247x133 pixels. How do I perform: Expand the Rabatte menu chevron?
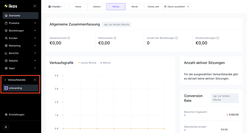click(35, 60)
